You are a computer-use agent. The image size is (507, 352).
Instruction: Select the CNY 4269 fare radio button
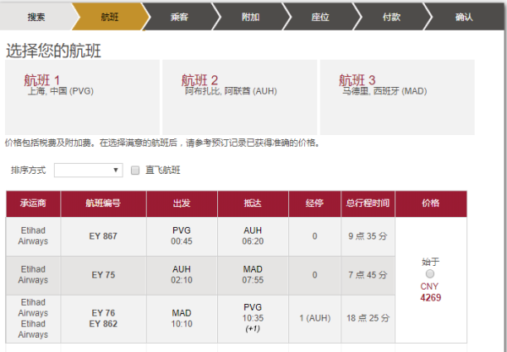coord(431,274)
